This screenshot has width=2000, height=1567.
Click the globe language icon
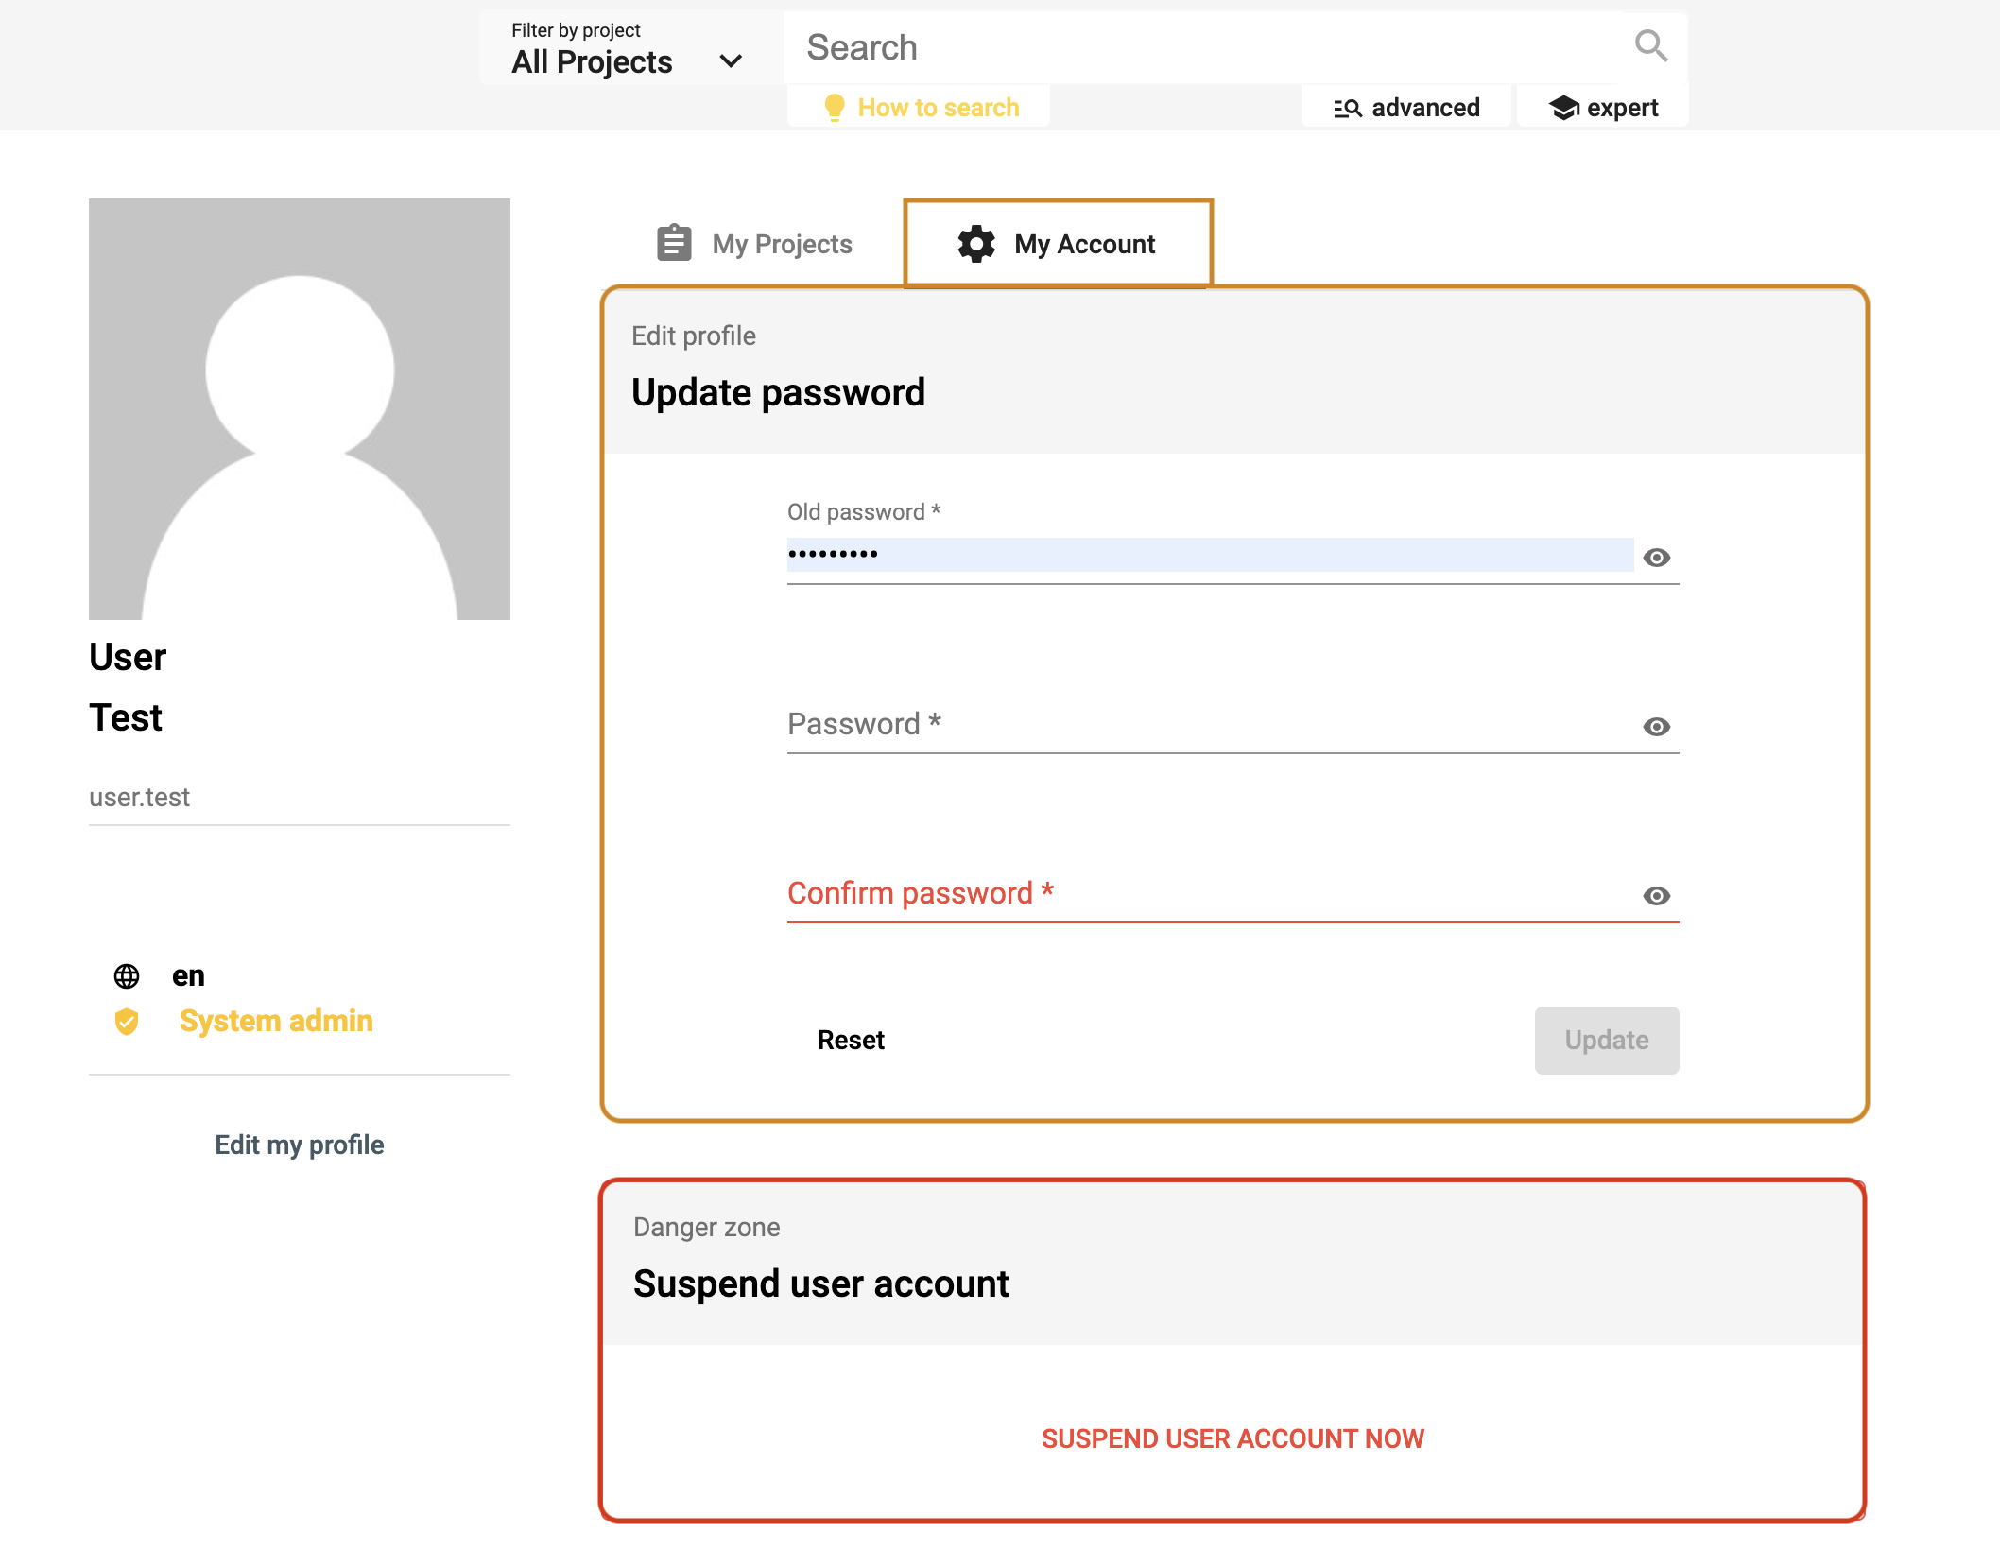pos(127,976)
